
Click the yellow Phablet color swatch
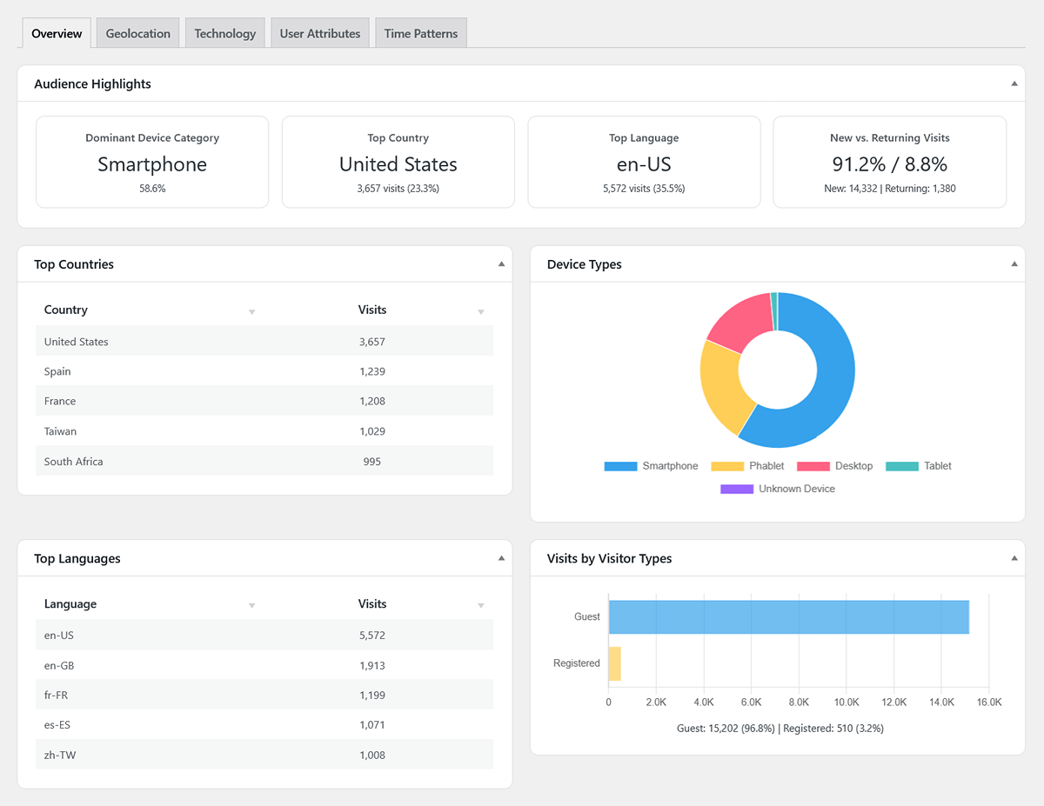(728, 466)
